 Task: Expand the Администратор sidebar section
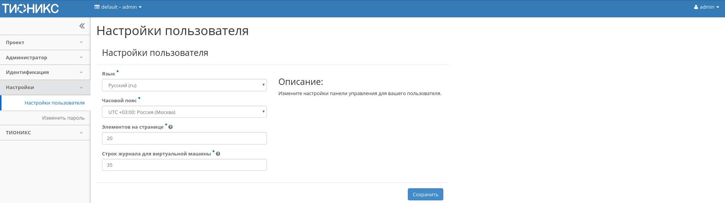coord(45,57)
